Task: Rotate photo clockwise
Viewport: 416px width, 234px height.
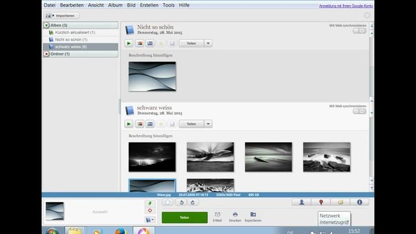Action: (193, 202)
